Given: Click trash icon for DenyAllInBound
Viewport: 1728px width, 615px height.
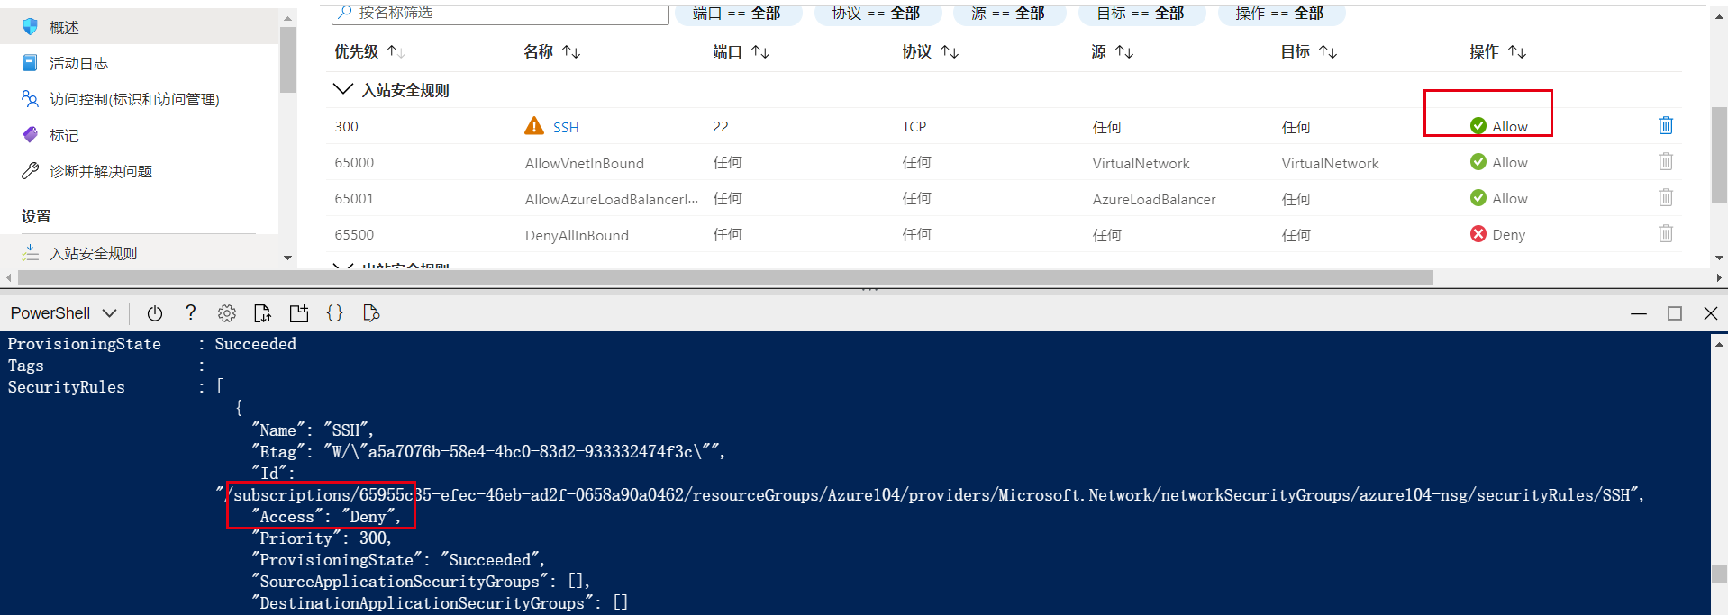Looking at the screenshot, I should [x=1666, y=233].
